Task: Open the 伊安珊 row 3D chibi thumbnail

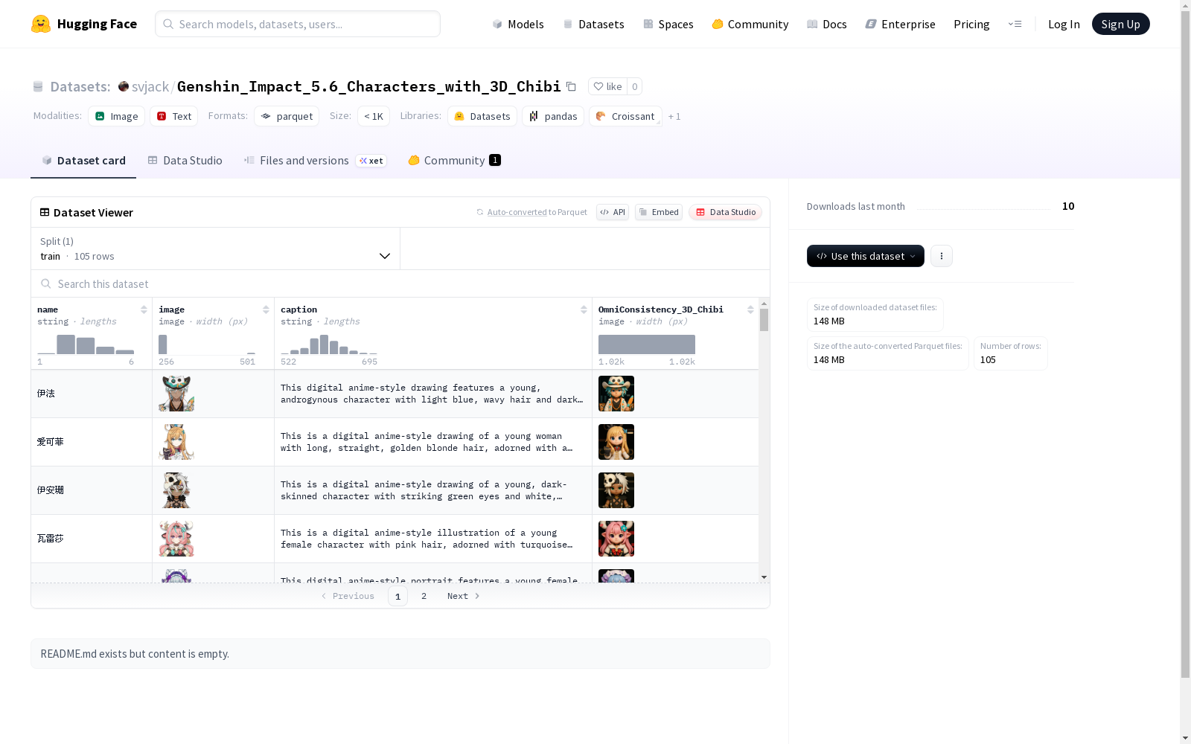Action: point(616,490)
